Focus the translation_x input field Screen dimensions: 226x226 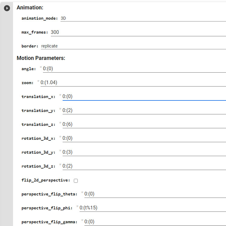(x=144, y=97)
